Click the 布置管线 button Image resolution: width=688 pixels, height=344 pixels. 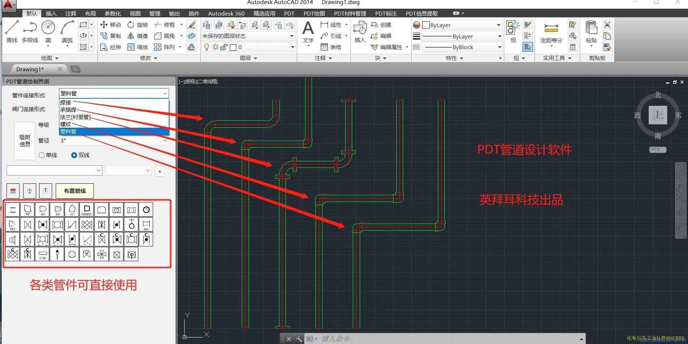click(x=75, y=191)
